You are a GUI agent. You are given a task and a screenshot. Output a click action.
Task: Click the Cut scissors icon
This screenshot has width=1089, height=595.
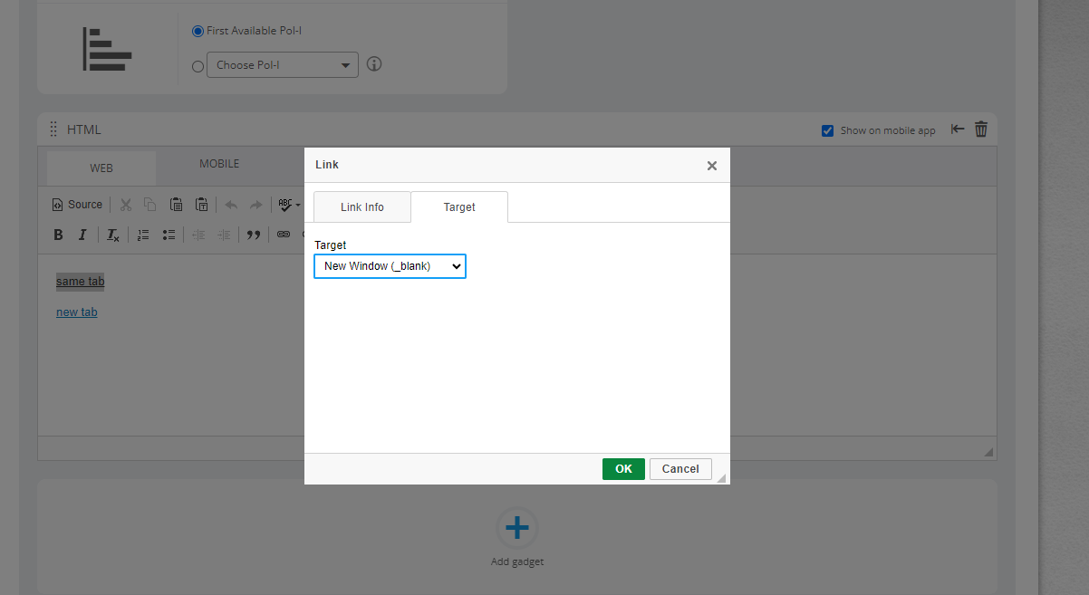[x=126, y=205]
